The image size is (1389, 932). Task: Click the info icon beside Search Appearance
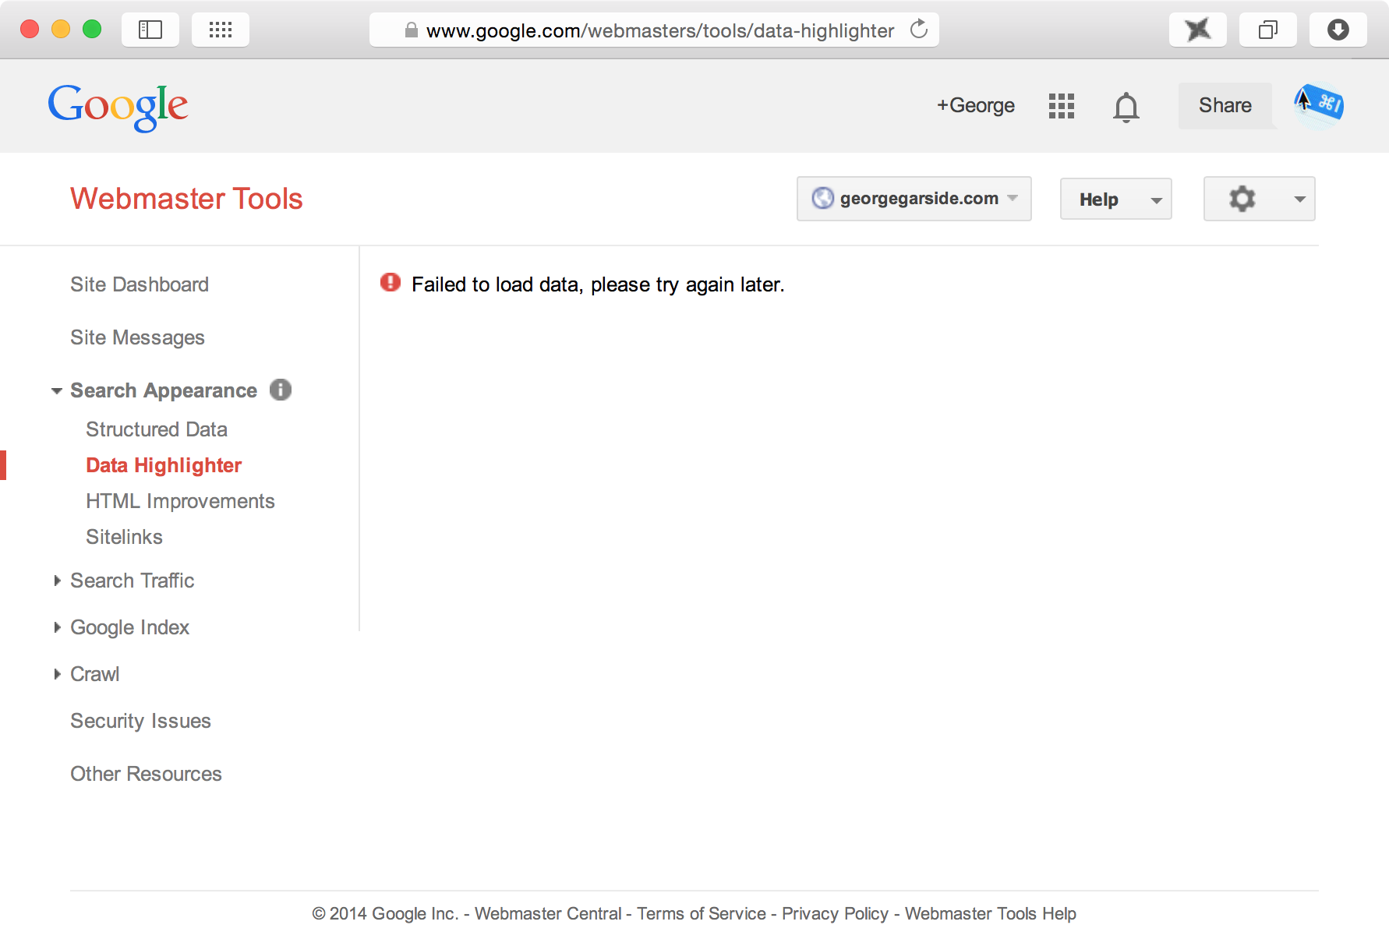pyautogui.click(x=281, y=390)
